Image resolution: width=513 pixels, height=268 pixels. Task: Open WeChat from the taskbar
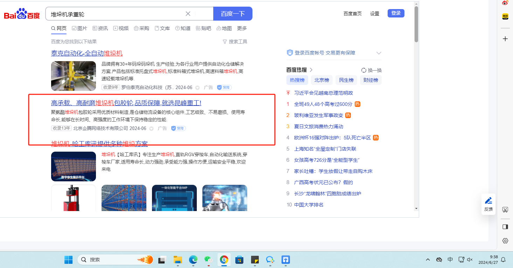point(208,260)
